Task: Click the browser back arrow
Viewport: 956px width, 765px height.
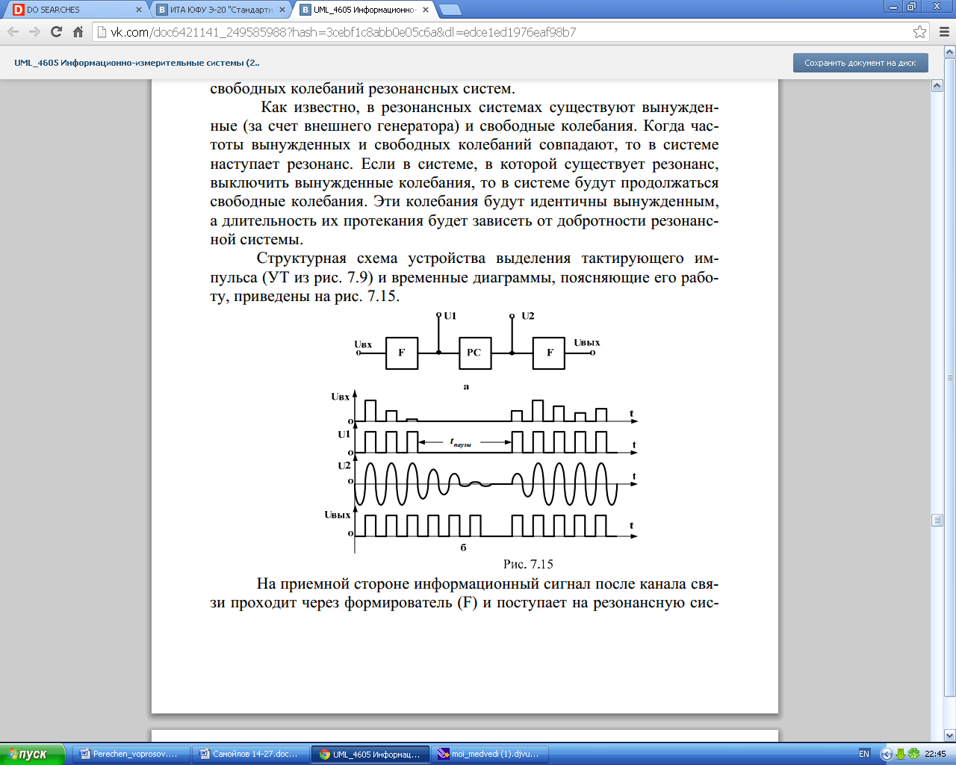Action: [x=13, y=32]
